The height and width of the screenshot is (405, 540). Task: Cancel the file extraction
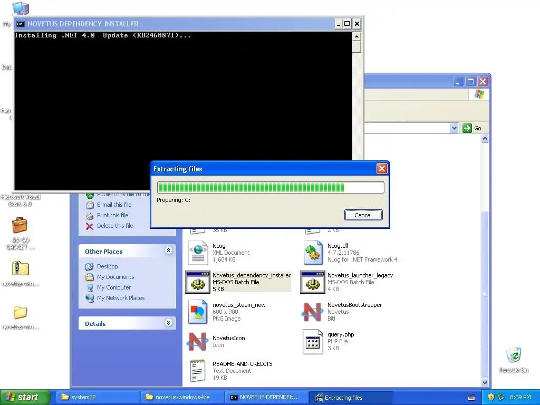[363, 215]
